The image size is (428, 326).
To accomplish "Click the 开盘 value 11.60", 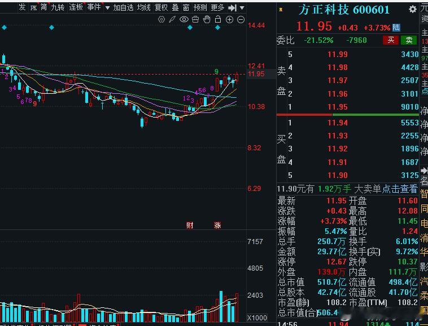I will 407,201.
